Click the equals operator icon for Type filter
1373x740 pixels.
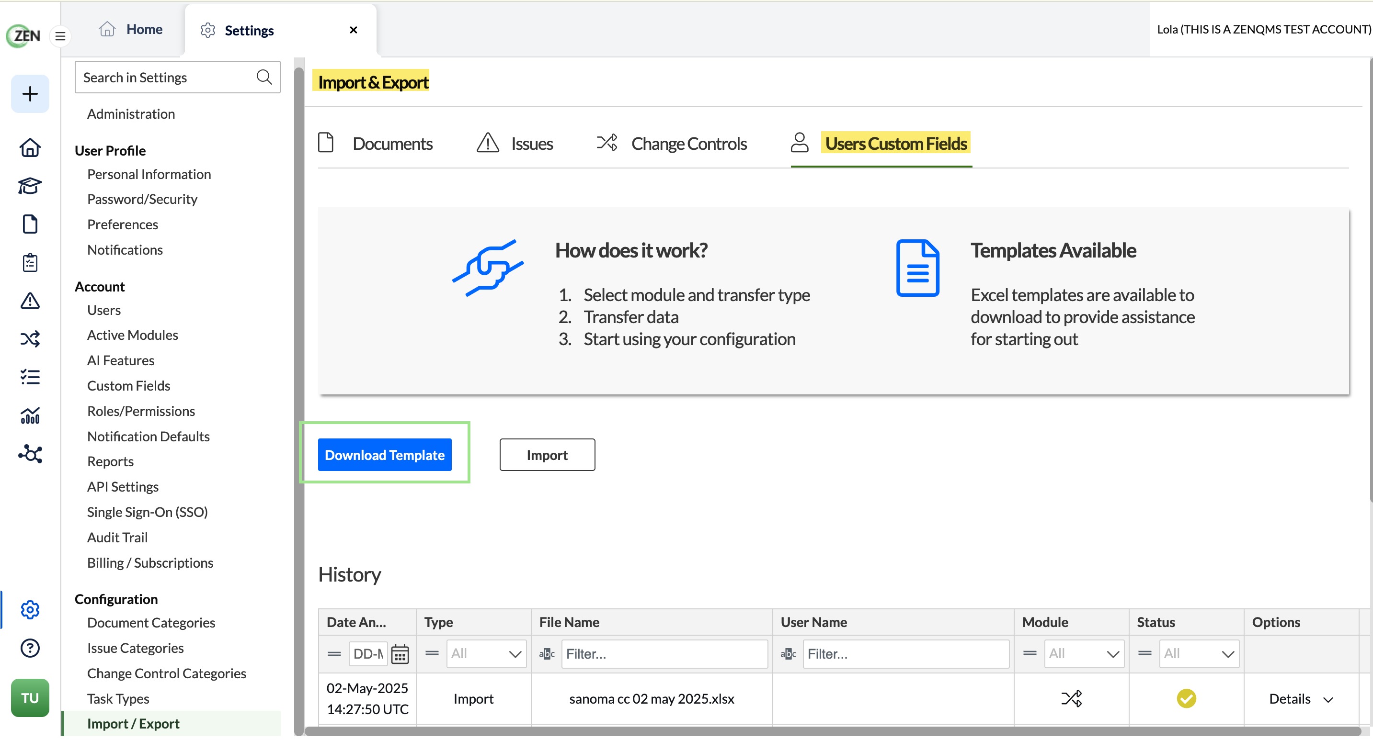432,653
